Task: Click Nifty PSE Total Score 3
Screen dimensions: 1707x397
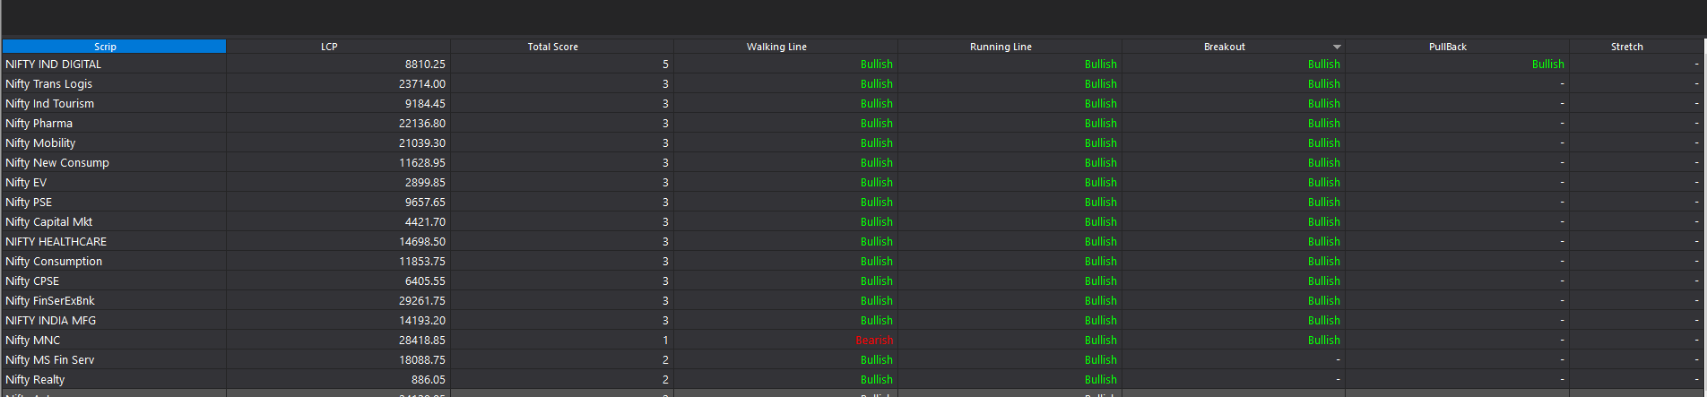Action: [665, 202]
